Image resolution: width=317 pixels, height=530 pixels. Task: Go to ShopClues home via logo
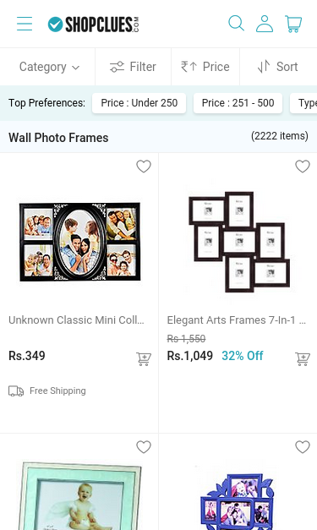(93, 25)
